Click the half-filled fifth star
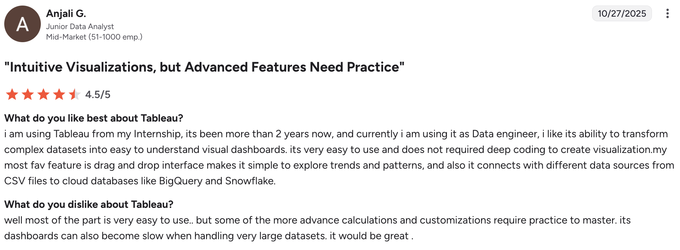Viewport: 680px width, 250px height. point(74,94)
